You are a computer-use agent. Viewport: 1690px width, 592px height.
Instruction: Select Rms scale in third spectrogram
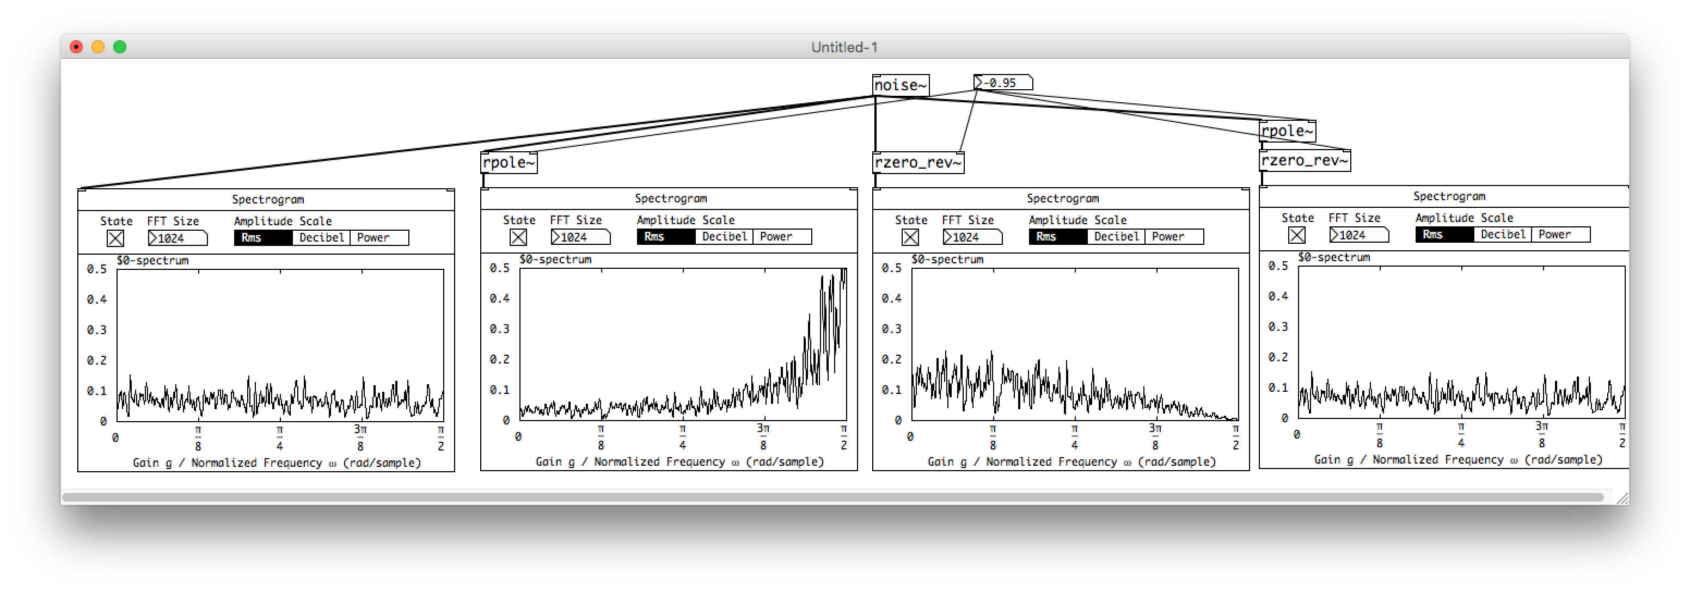pyautogui.click(x=1057, y=237)
